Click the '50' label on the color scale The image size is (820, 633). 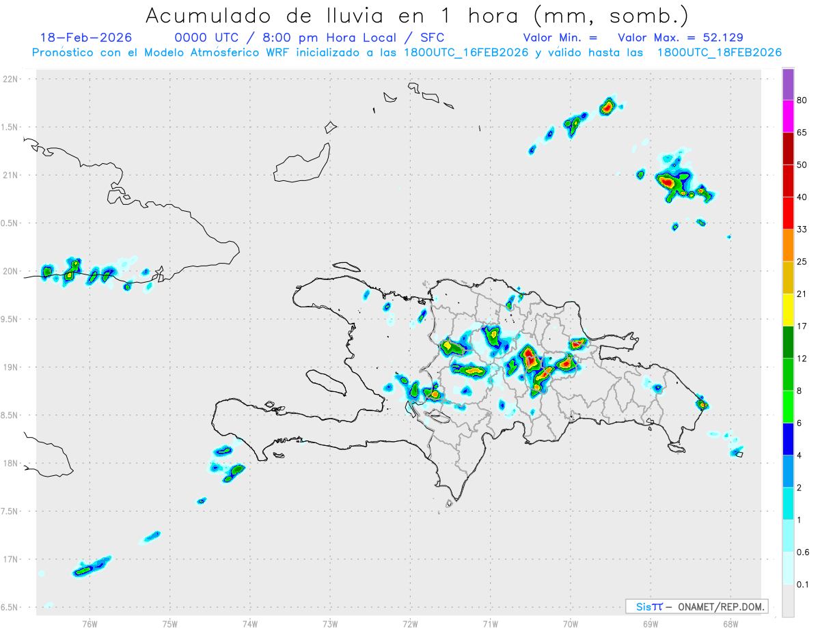click(x=802, y=165)
